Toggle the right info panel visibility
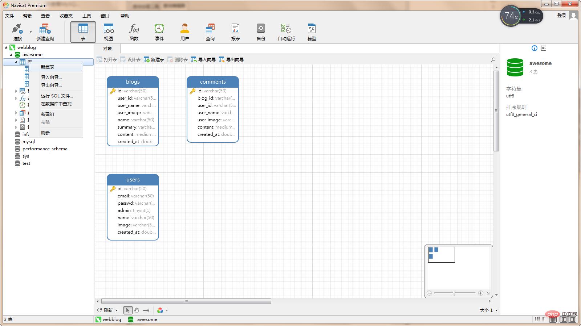Screen dimensions: 581x326 [573, 319]
